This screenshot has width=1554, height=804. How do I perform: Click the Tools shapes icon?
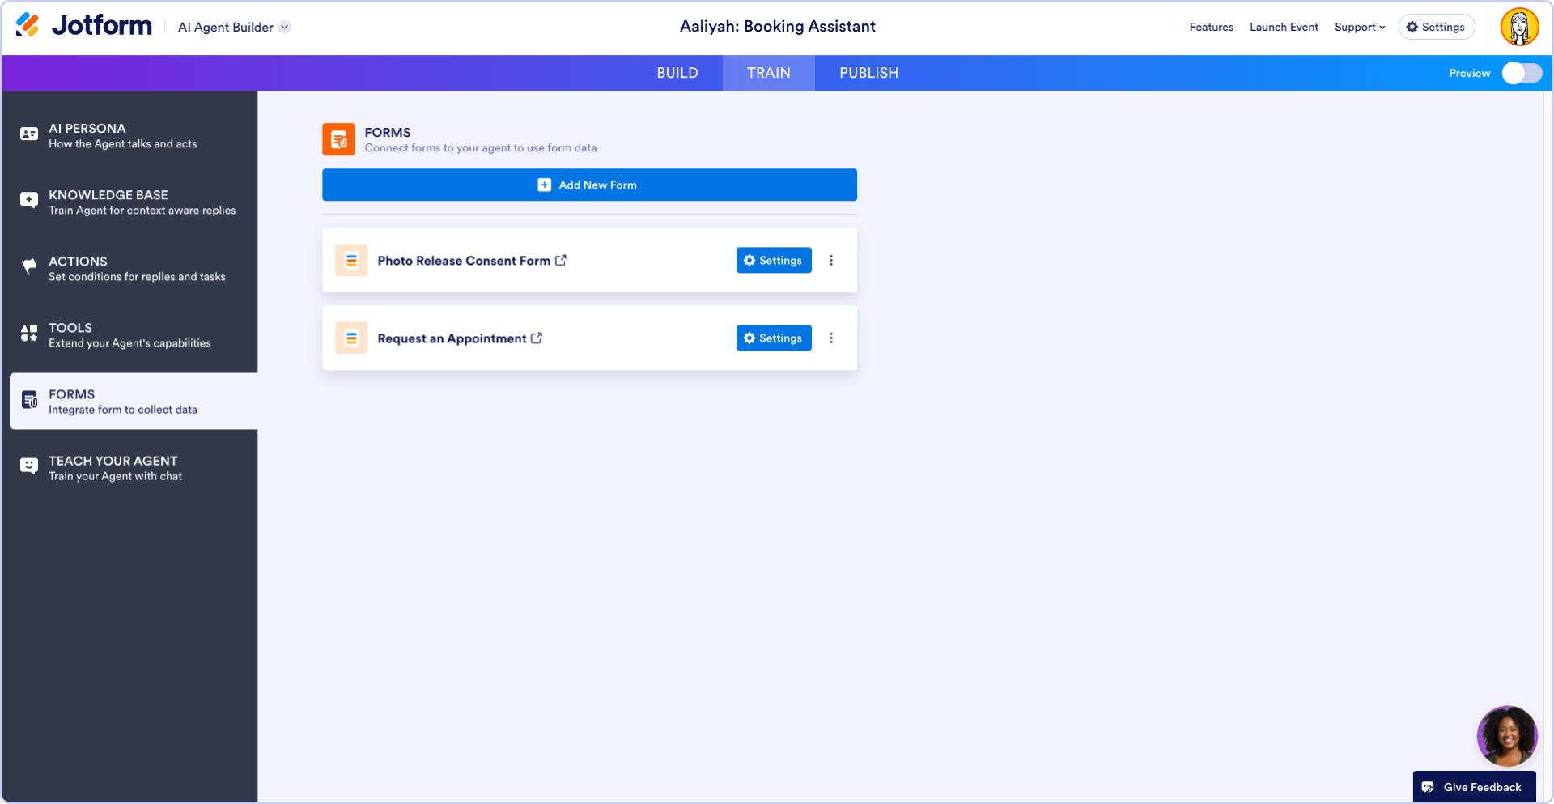coord(29,333)
